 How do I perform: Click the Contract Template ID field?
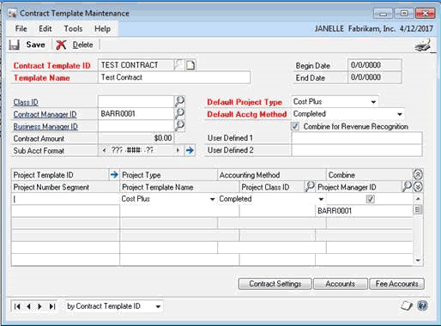[136, 65]
